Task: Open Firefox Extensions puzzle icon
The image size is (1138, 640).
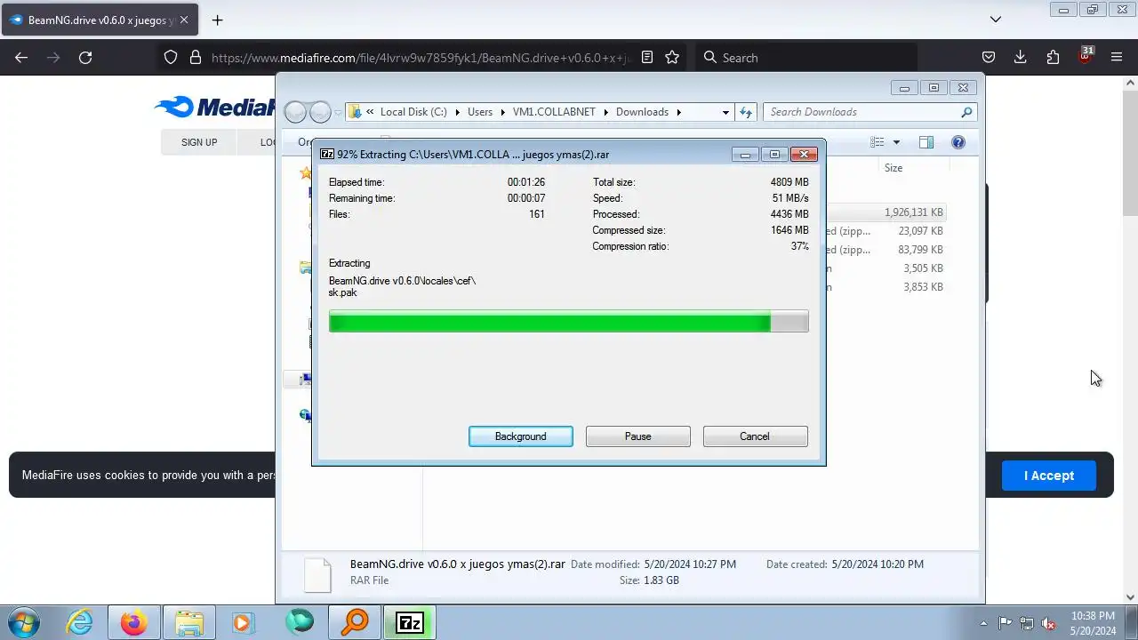Action: (x=1053, y=57)
